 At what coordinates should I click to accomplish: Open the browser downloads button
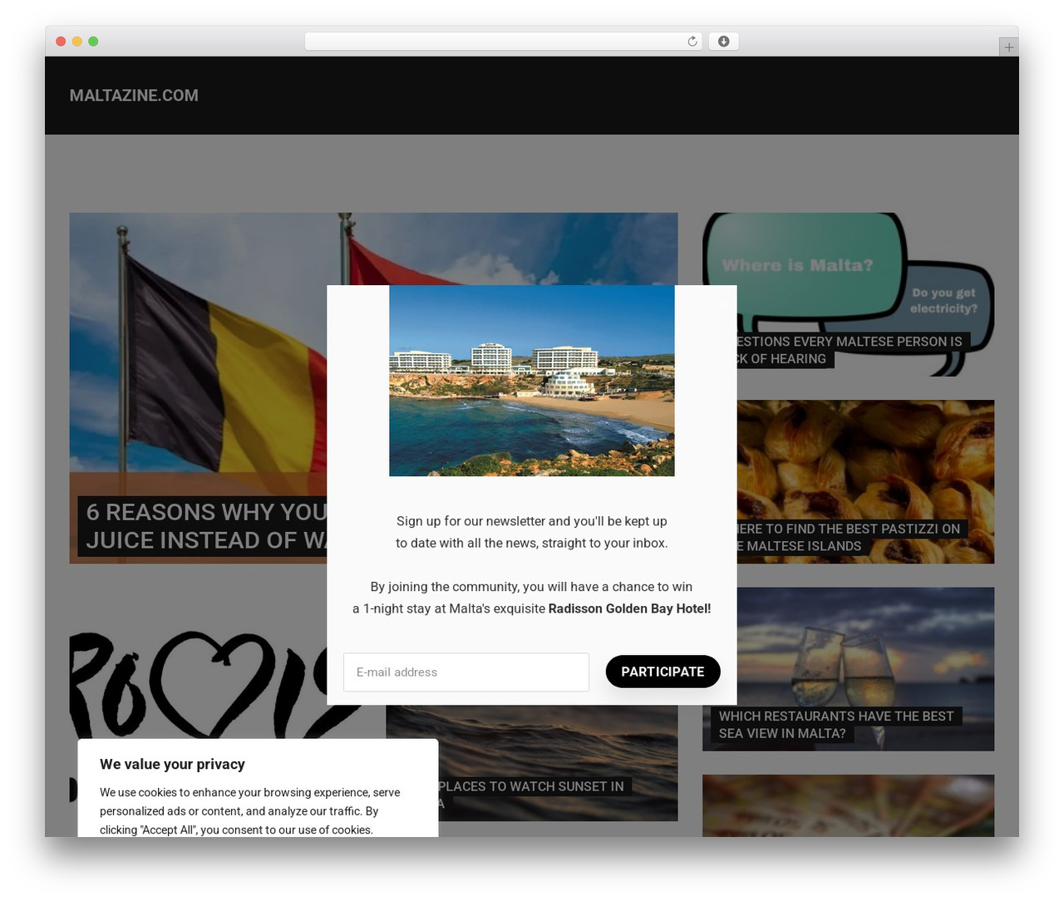tap(723, 42)
